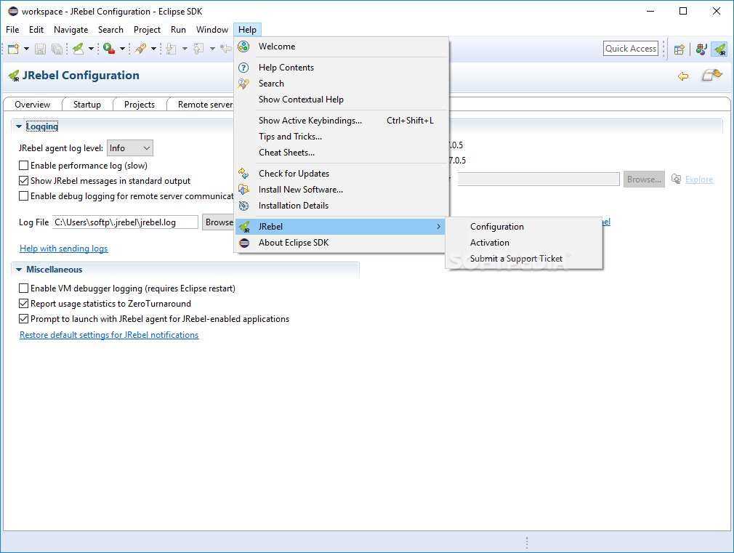Uncheck Show JRebel messages in standard output
This screenshot has height=553, width=734.
click(23, 180)
